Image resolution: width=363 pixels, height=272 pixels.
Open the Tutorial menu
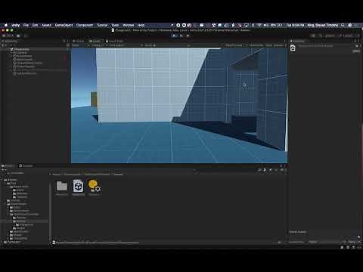pos(102,25)
